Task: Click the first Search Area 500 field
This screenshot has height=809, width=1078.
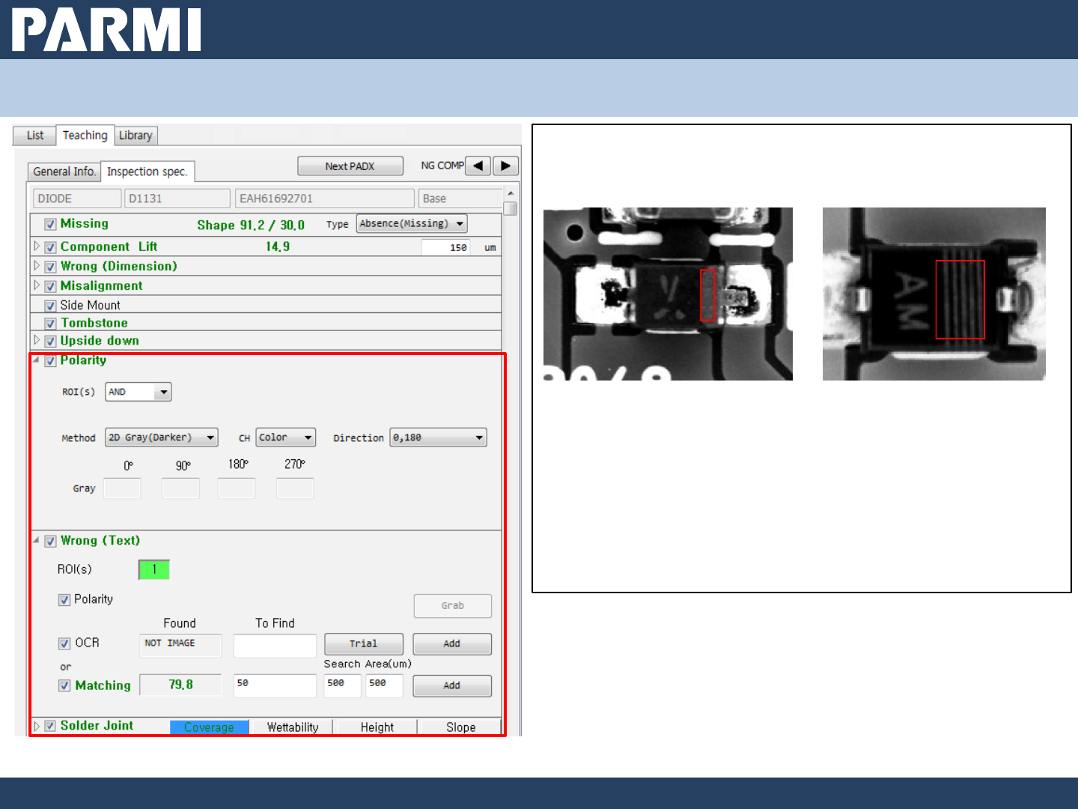Action: click(343, 685)
